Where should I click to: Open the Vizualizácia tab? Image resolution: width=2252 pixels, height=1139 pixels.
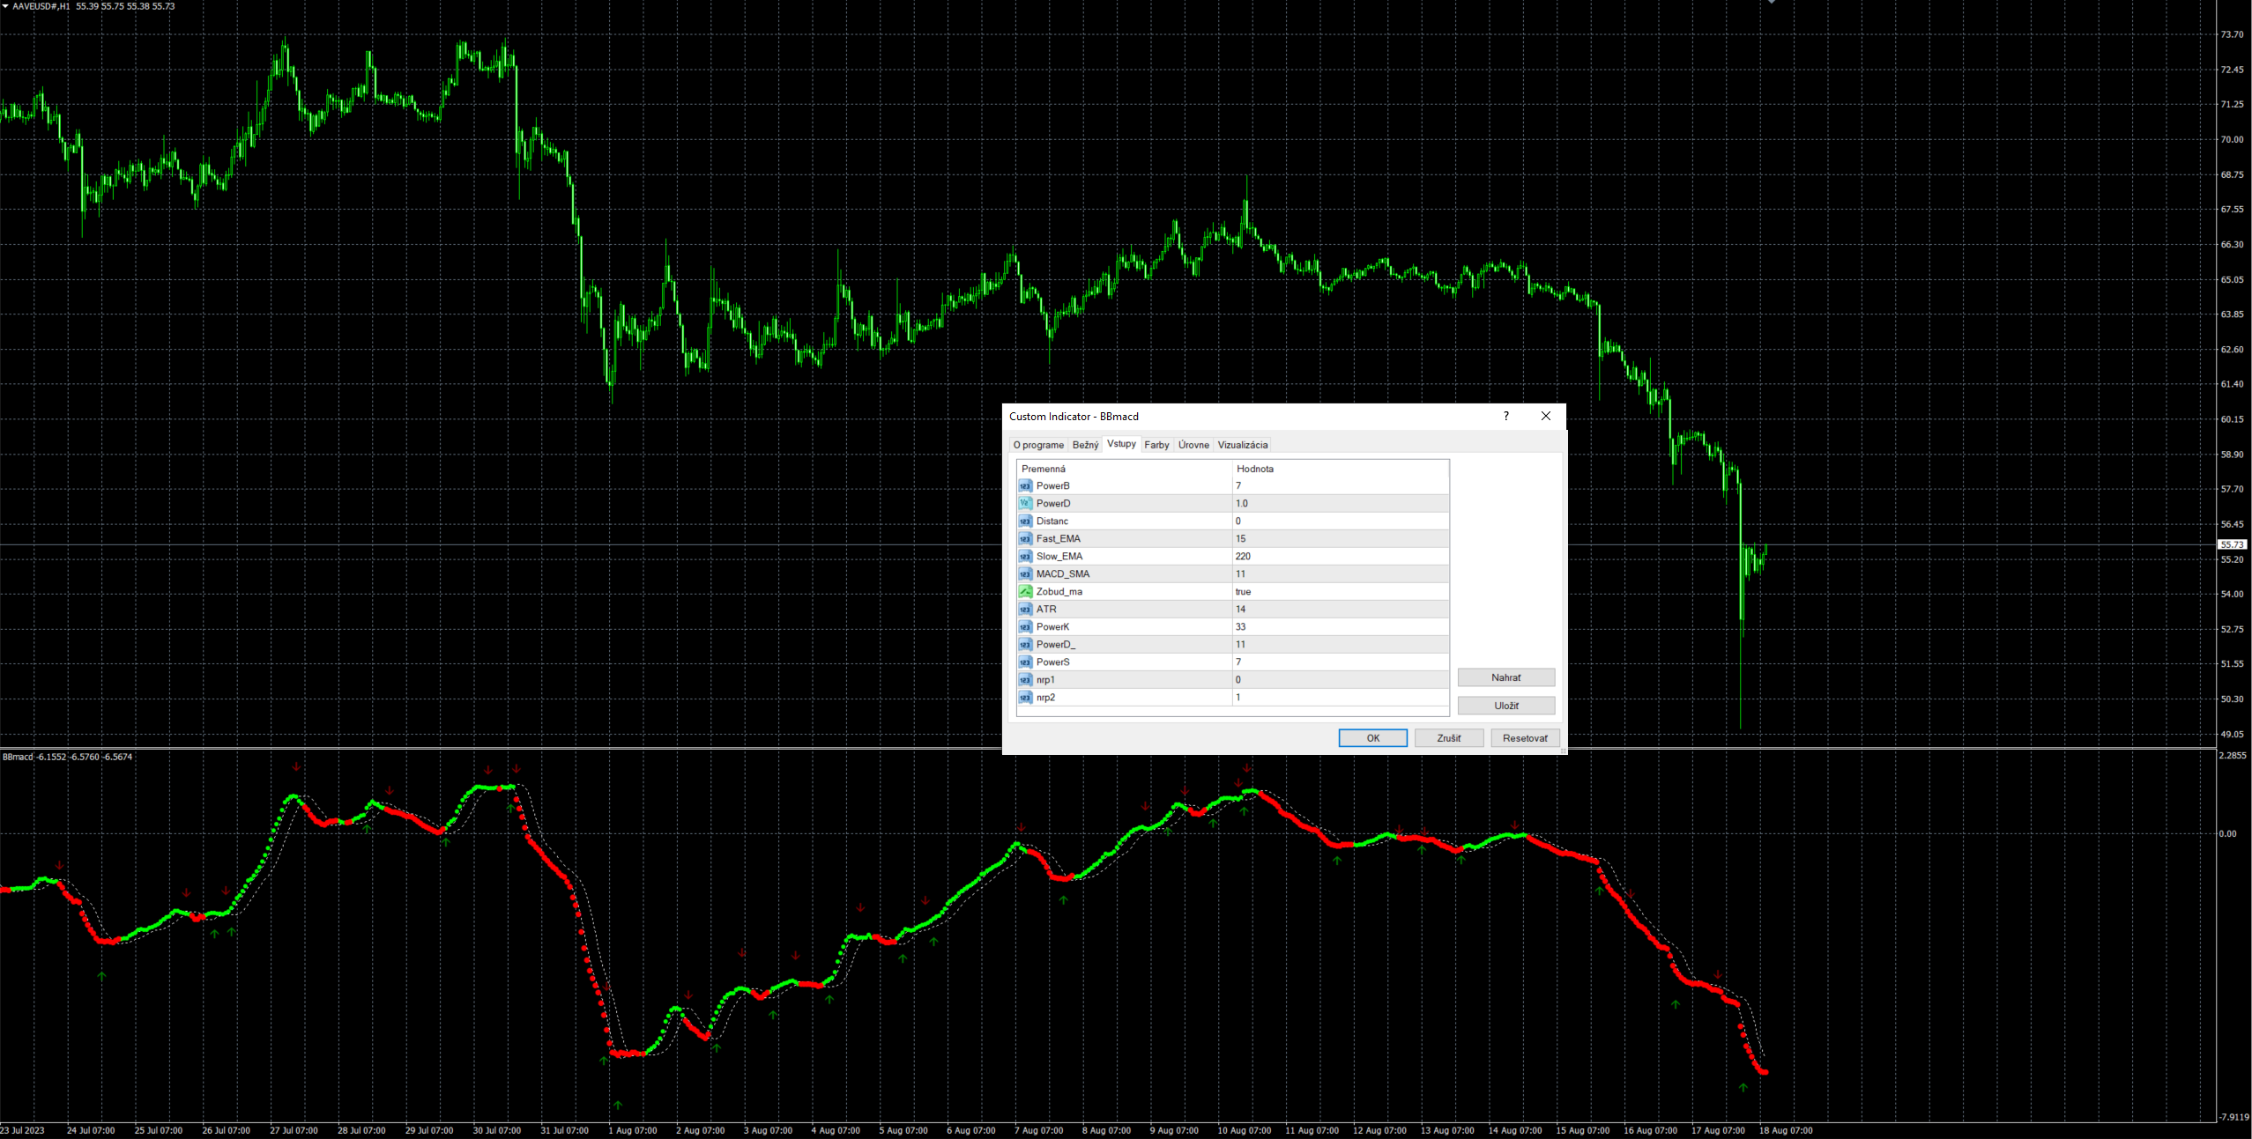click(1242, 445)
